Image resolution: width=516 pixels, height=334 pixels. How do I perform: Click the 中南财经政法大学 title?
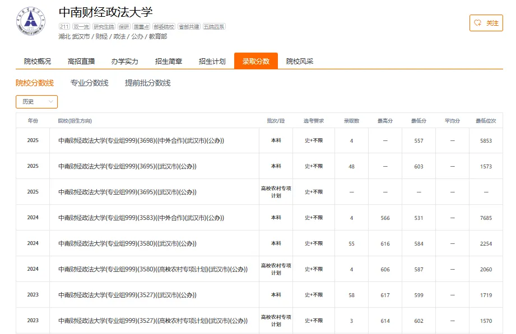[x=106, y=12]
